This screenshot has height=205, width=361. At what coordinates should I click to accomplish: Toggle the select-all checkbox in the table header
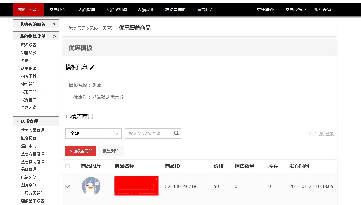point(68,166)
